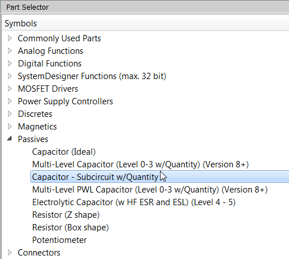Select Multi-Level Capacitor (Level 0-3) part

click(x=140, y=164)
